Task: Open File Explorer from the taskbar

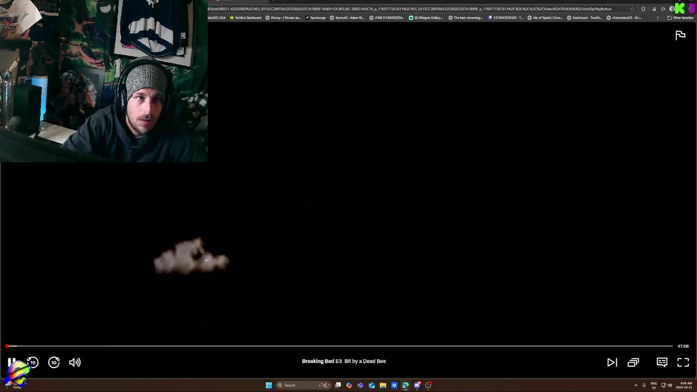Action: pos(383,385)
